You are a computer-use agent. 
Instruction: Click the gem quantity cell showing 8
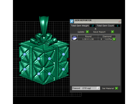click(101, 39)
